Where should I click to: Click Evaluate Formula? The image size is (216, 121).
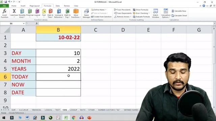point(141,17)
